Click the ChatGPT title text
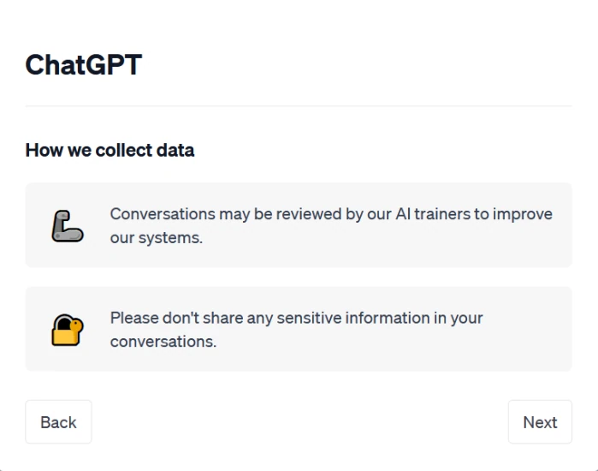 pyautogui.click(x=84, y=65)
